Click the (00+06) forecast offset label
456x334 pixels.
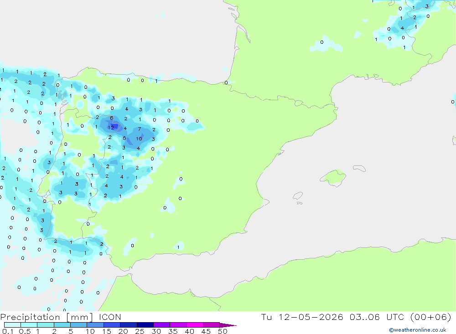[430, 317]
